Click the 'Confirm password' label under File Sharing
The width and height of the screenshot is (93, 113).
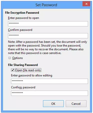23,87
